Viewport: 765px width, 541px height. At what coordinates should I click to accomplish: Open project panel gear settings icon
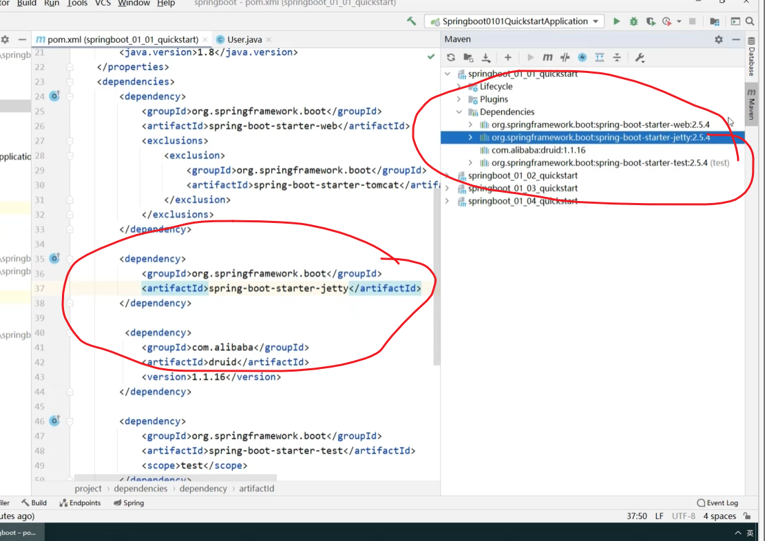pos(5,39)
